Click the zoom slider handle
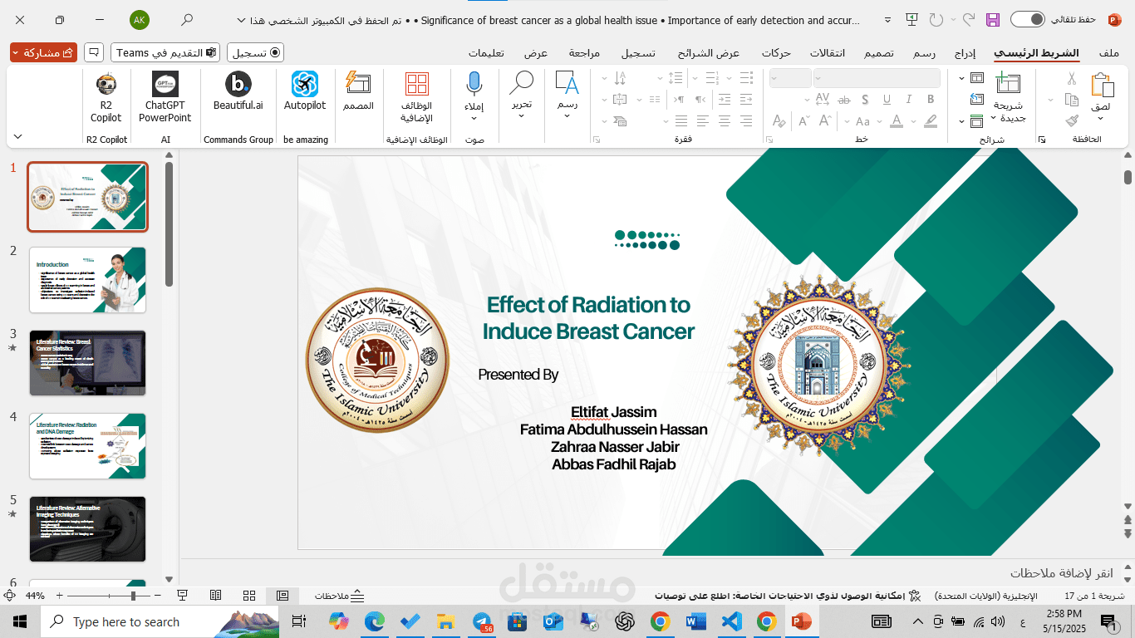Screen dimensions: 1135x638 [133, 596]
